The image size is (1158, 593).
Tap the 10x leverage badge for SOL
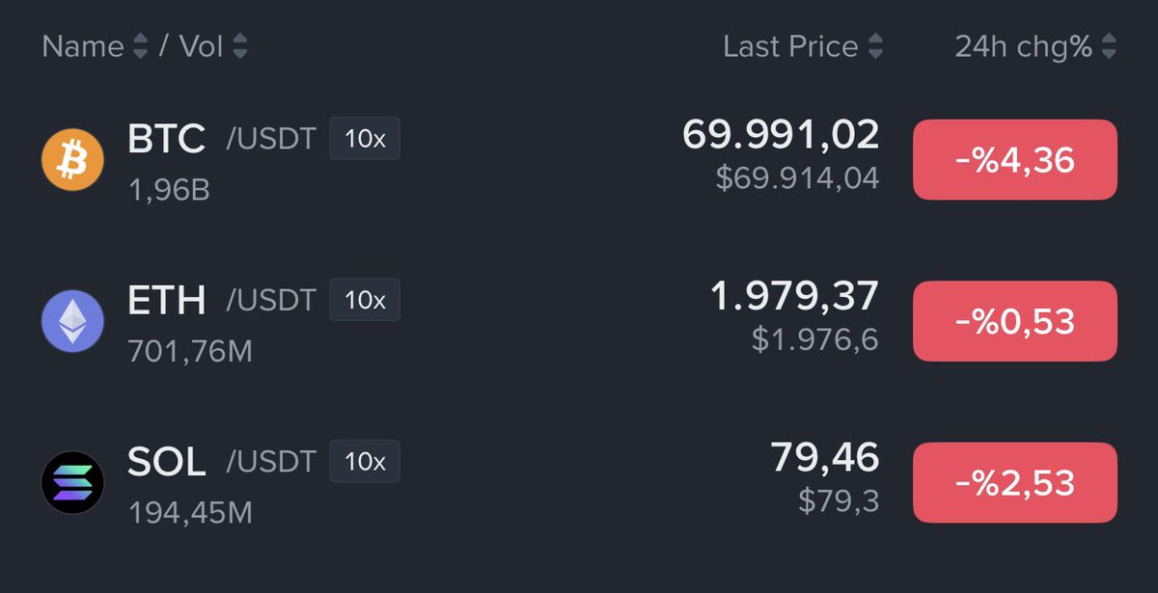click(x=365, y=461)
